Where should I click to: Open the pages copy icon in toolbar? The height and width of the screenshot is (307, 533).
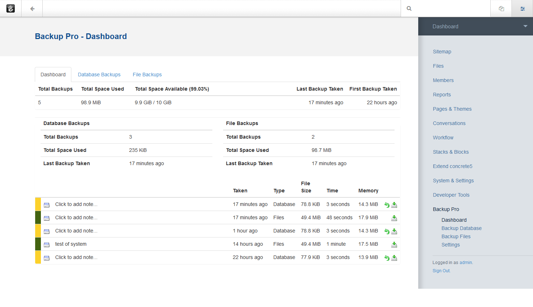tap(501, 9)
